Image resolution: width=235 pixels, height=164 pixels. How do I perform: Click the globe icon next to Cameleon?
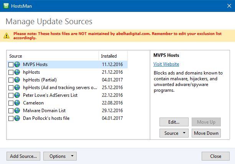click(17, 103)
